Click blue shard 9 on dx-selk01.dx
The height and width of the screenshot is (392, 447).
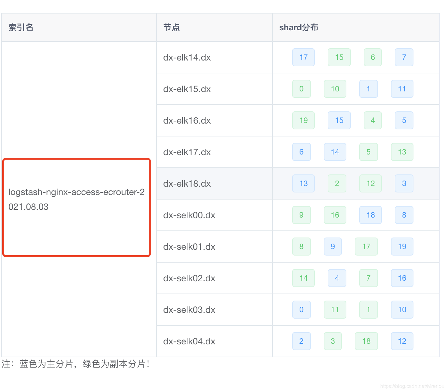point(333,247)
